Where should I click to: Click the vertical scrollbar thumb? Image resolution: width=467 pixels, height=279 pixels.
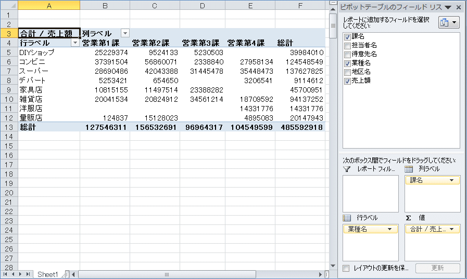point(333,26)
